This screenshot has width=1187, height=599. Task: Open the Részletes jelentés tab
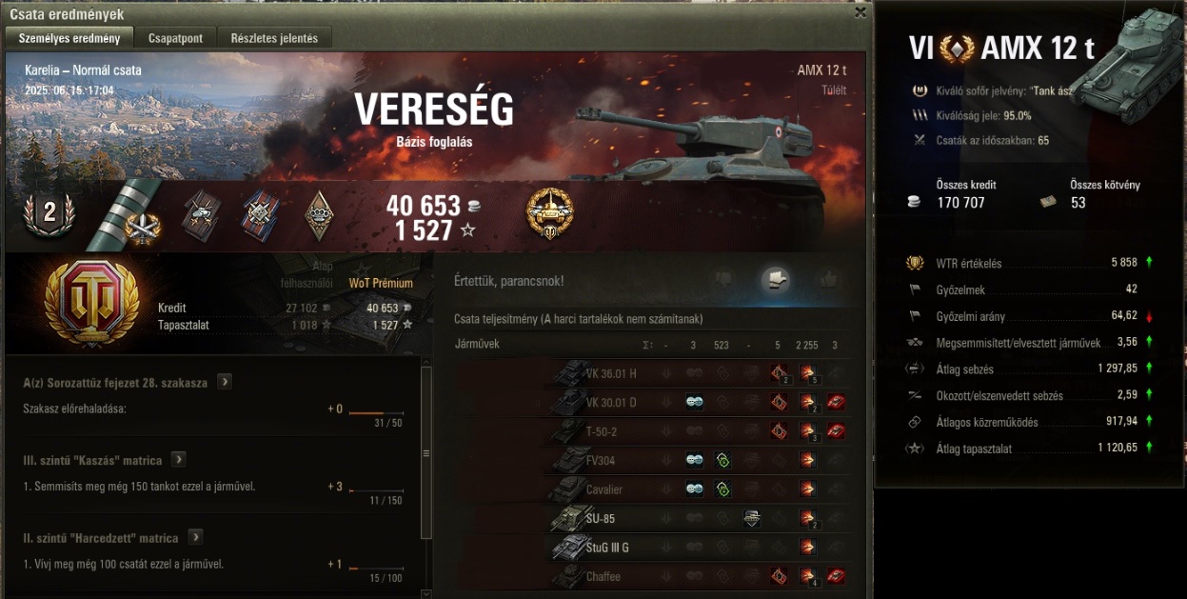pyautogui.click(x=275, y=38)
